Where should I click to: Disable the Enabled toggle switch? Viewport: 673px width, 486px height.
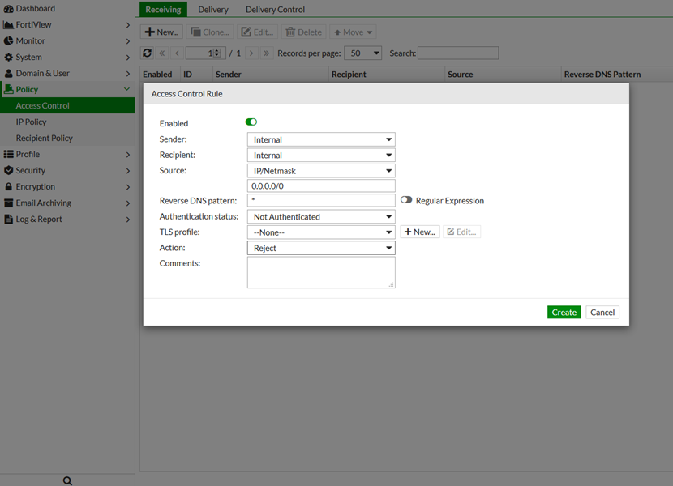[251, 122]
